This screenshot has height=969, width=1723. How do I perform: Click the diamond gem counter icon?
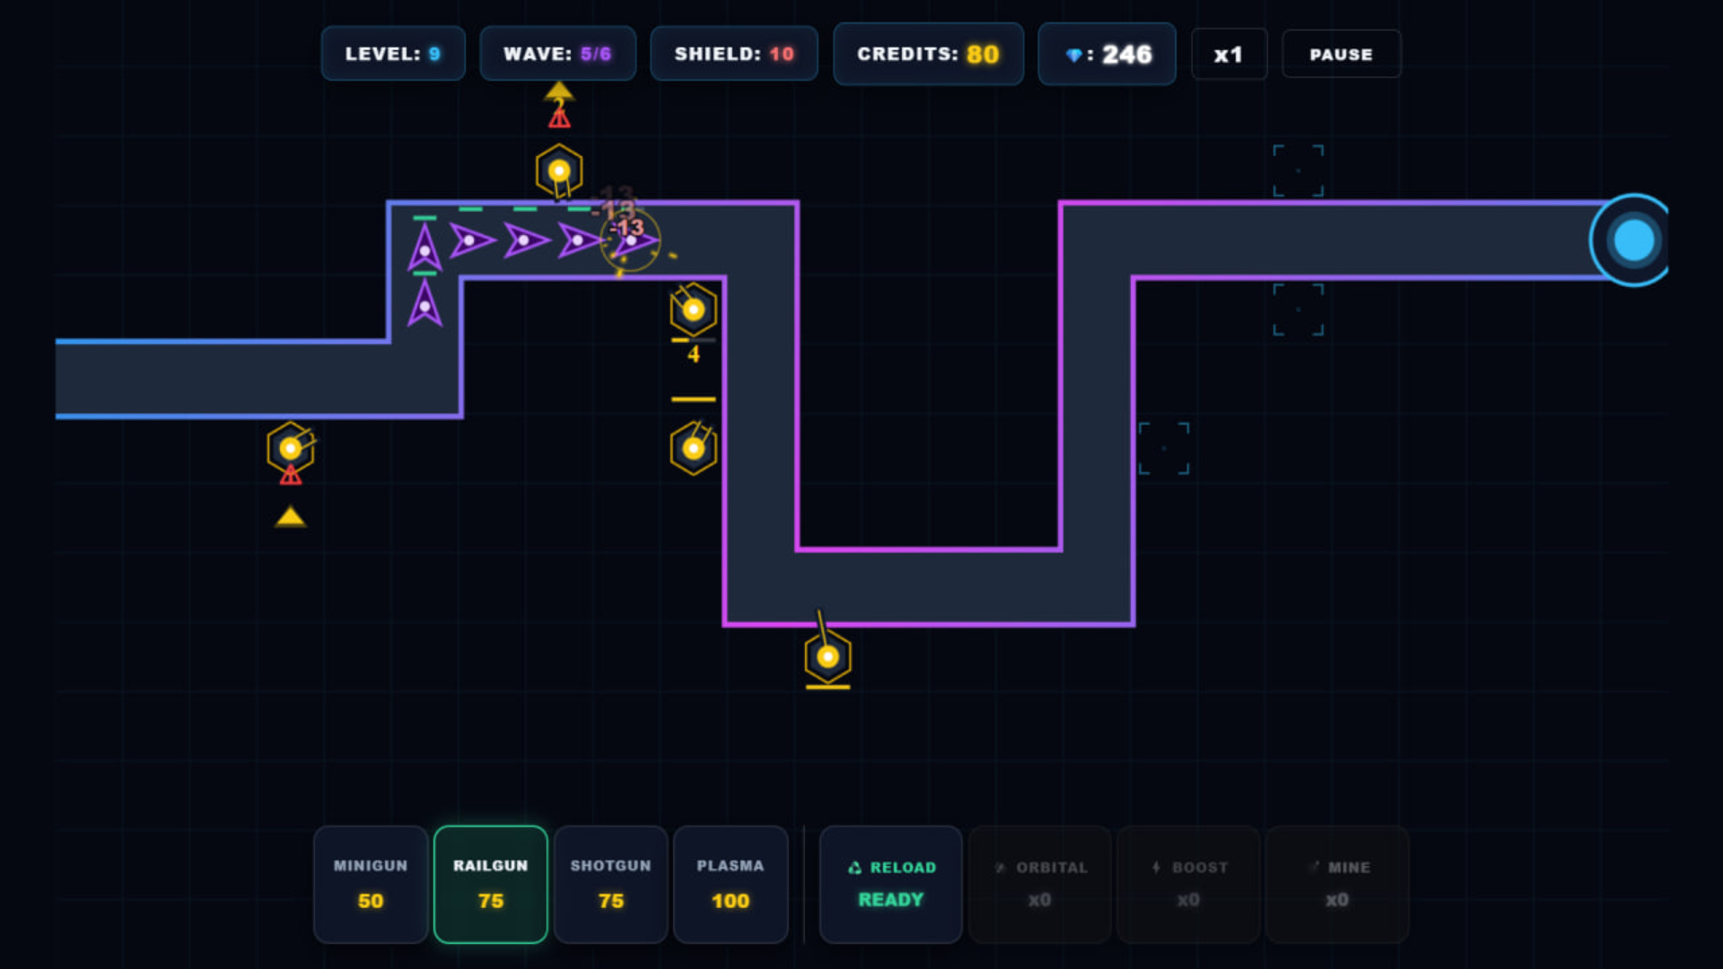pos(1106,54)
